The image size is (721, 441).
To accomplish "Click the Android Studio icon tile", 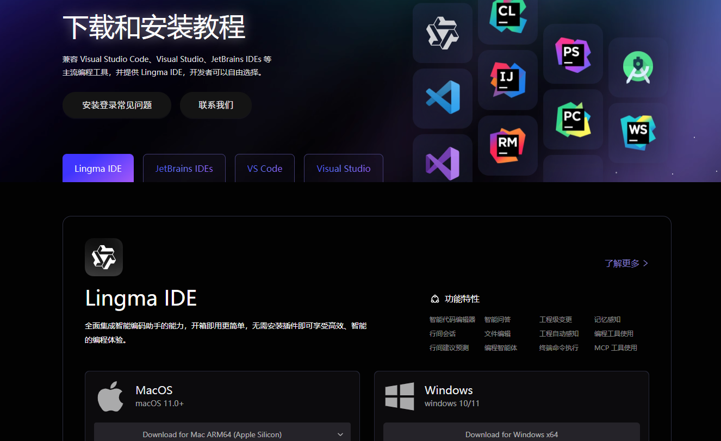I will 638,67.
